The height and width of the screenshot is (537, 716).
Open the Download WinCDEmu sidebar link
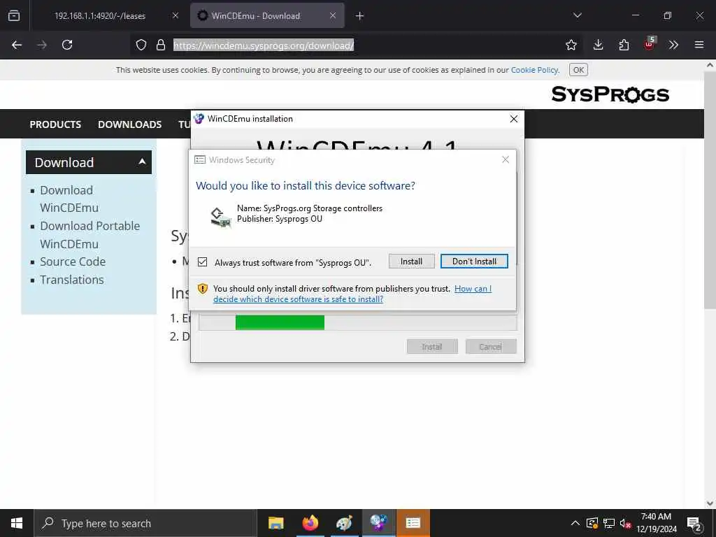coord(69,199)
